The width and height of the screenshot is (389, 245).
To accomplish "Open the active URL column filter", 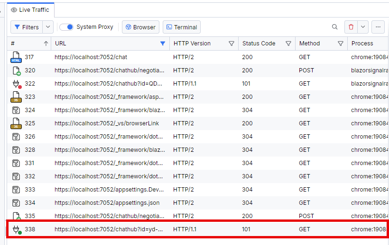I will pyautogui.click(x=163, y=44).
